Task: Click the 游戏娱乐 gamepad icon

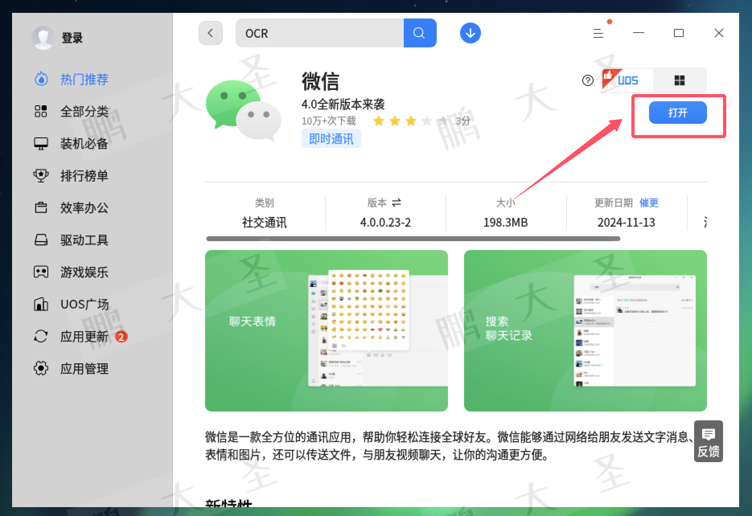Action: [41, 272]
